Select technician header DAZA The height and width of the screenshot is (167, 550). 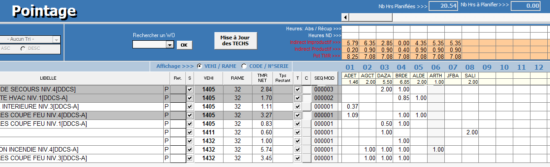point(385,76)
